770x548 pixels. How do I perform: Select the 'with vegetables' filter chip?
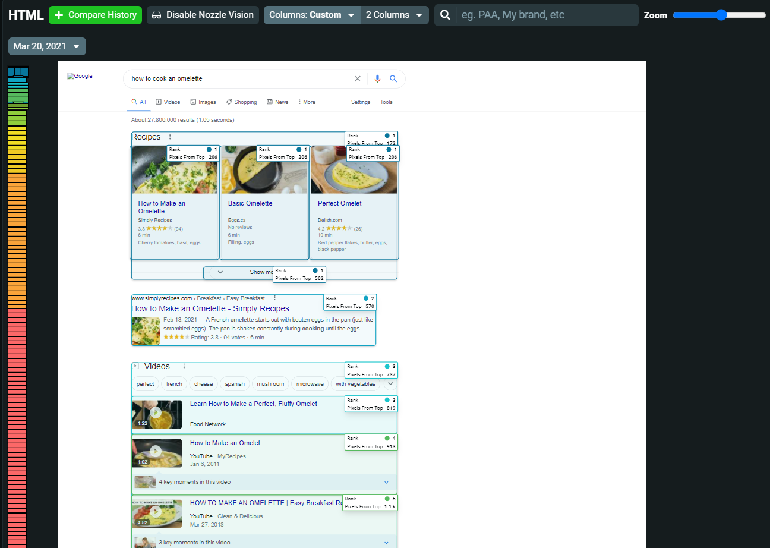[x=355, y=384]
